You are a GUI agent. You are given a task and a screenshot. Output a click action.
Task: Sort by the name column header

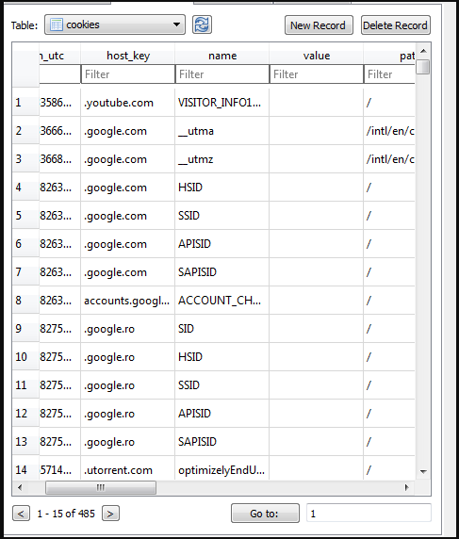click(x=222, y=55)
